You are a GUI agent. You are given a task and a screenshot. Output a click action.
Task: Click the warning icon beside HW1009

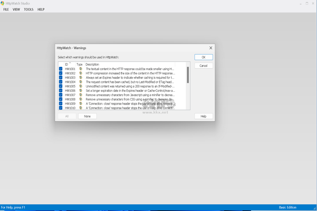pyautogui.click(x=80, y=103)
